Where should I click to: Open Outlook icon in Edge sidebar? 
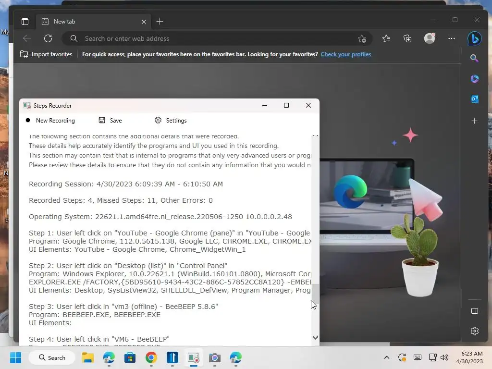point(474,99)
